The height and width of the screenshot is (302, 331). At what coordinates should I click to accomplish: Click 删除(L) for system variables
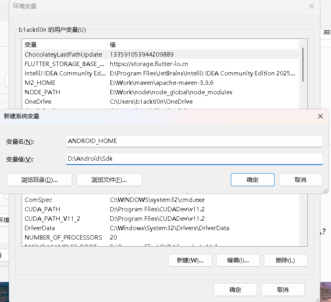pos(285,260)
